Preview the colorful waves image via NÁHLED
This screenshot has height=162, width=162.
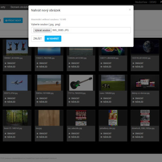point(106,67)
